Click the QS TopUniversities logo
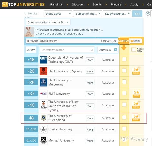The image size is (152, 146). point(23,4)
